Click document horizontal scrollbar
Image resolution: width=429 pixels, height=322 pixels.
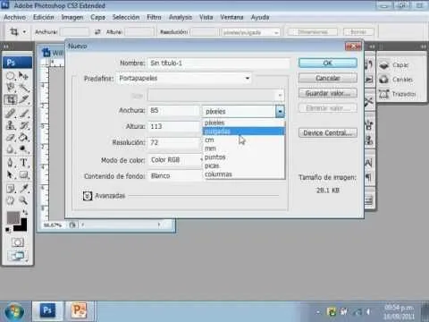(x=121, y=225)
